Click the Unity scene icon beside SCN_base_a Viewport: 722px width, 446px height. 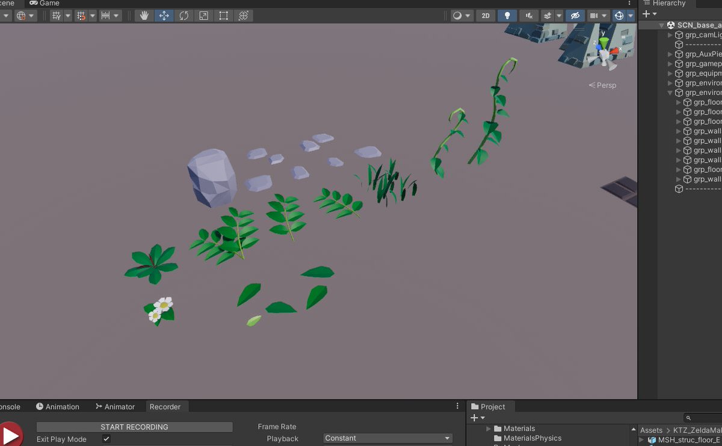pyautogui.click(x=671, y=25)
